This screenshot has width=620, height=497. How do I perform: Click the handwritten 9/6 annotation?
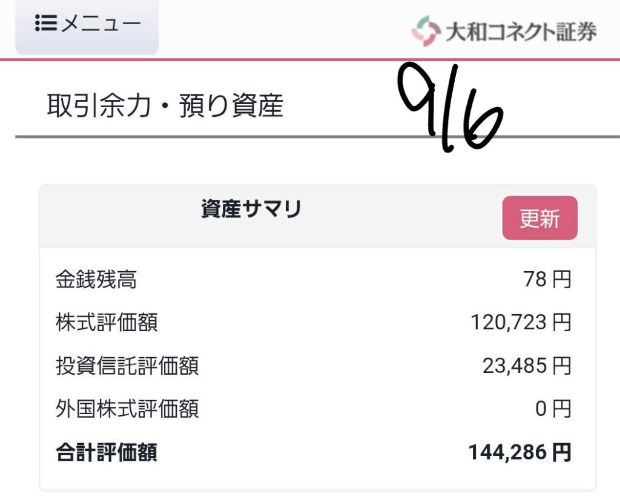point(450,108)
